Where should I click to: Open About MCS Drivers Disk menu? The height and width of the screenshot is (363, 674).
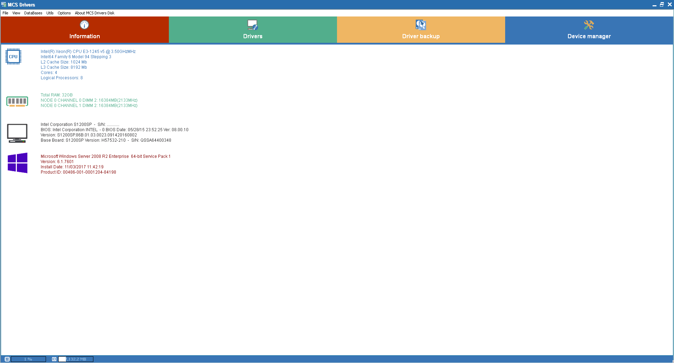94,13
